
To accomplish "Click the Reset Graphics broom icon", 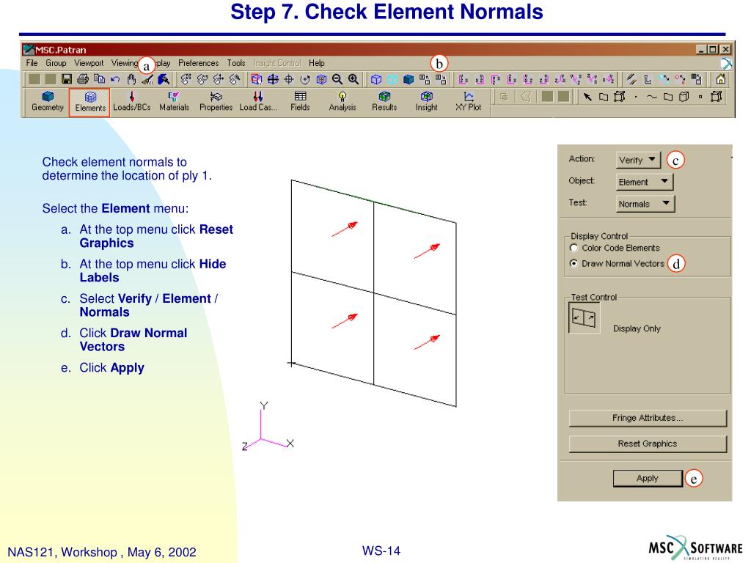I will 147,79.
